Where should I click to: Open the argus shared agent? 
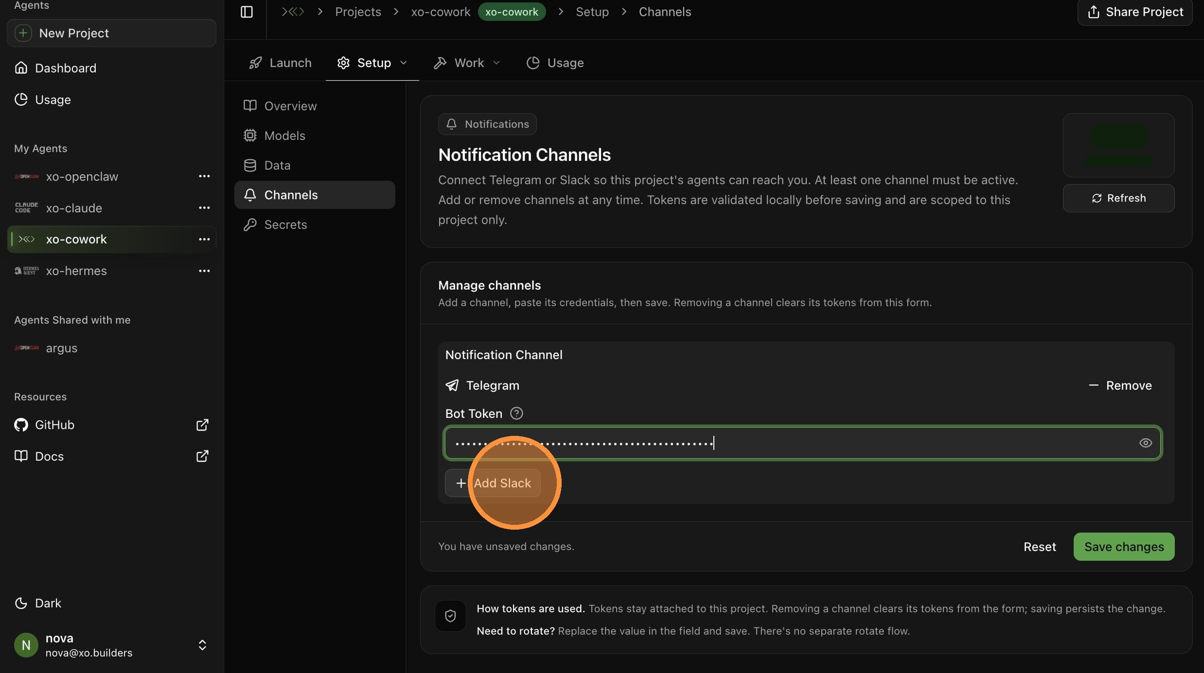(111, 348)
